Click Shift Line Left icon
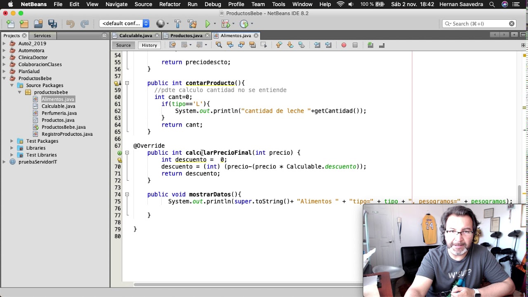Viewport: 528px width, 297px height. (x=317, y=45)
